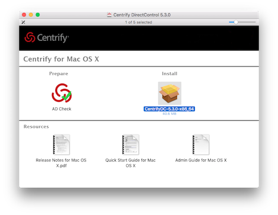The image size is (278, 215).
Task: Select the Admin Guide document icon
Action: (201, 145)
